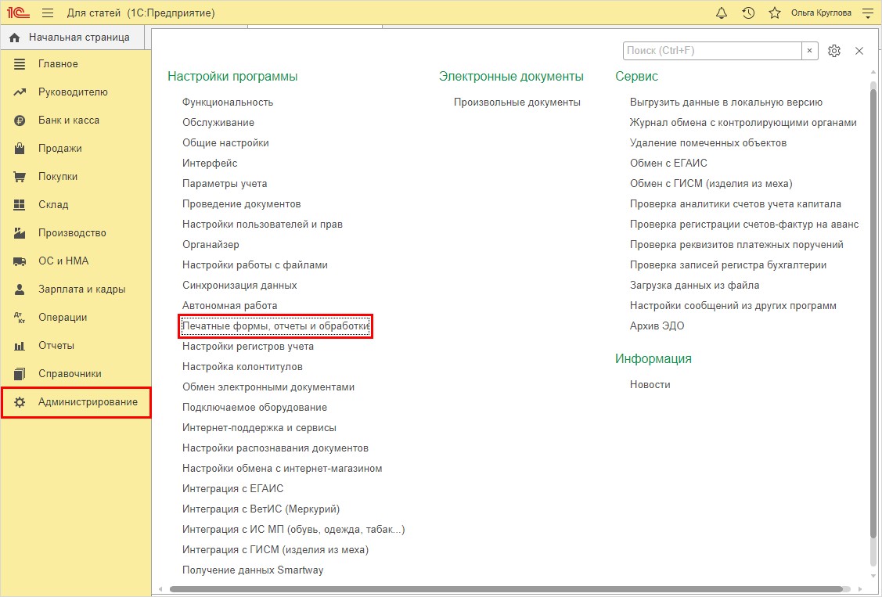Open the Главное section

click(58, 64)
